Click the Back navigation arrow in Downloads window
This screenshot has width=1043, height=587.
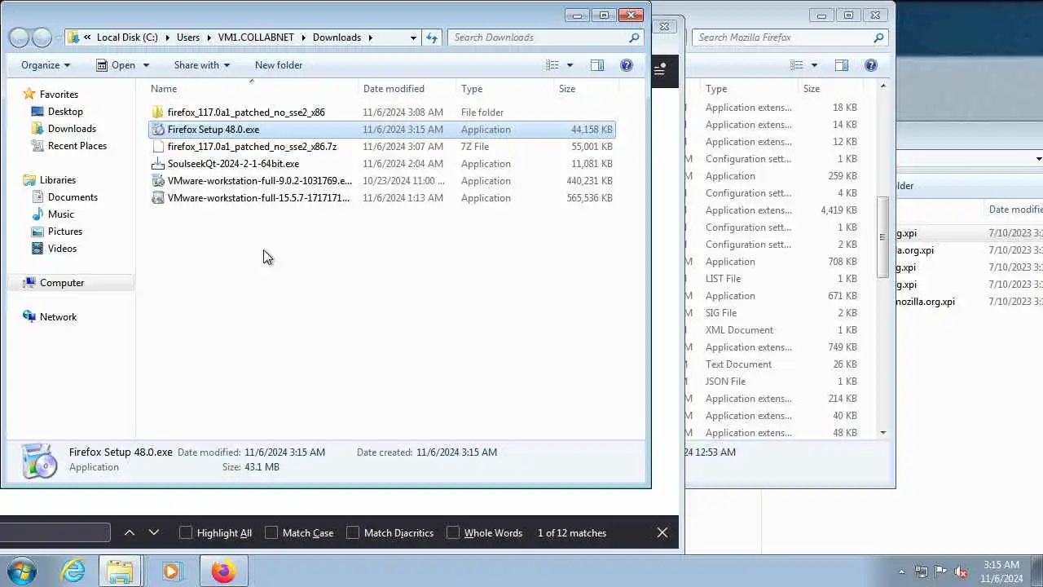point(19,38)
